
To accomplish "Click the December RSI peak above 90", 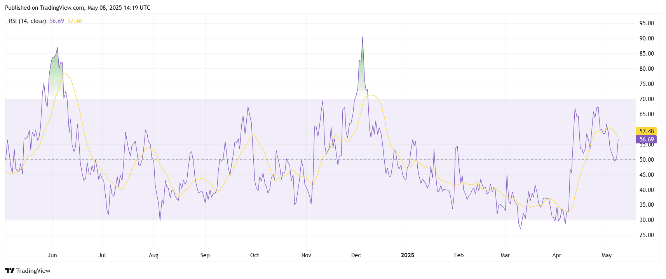I will coord(363,38).
